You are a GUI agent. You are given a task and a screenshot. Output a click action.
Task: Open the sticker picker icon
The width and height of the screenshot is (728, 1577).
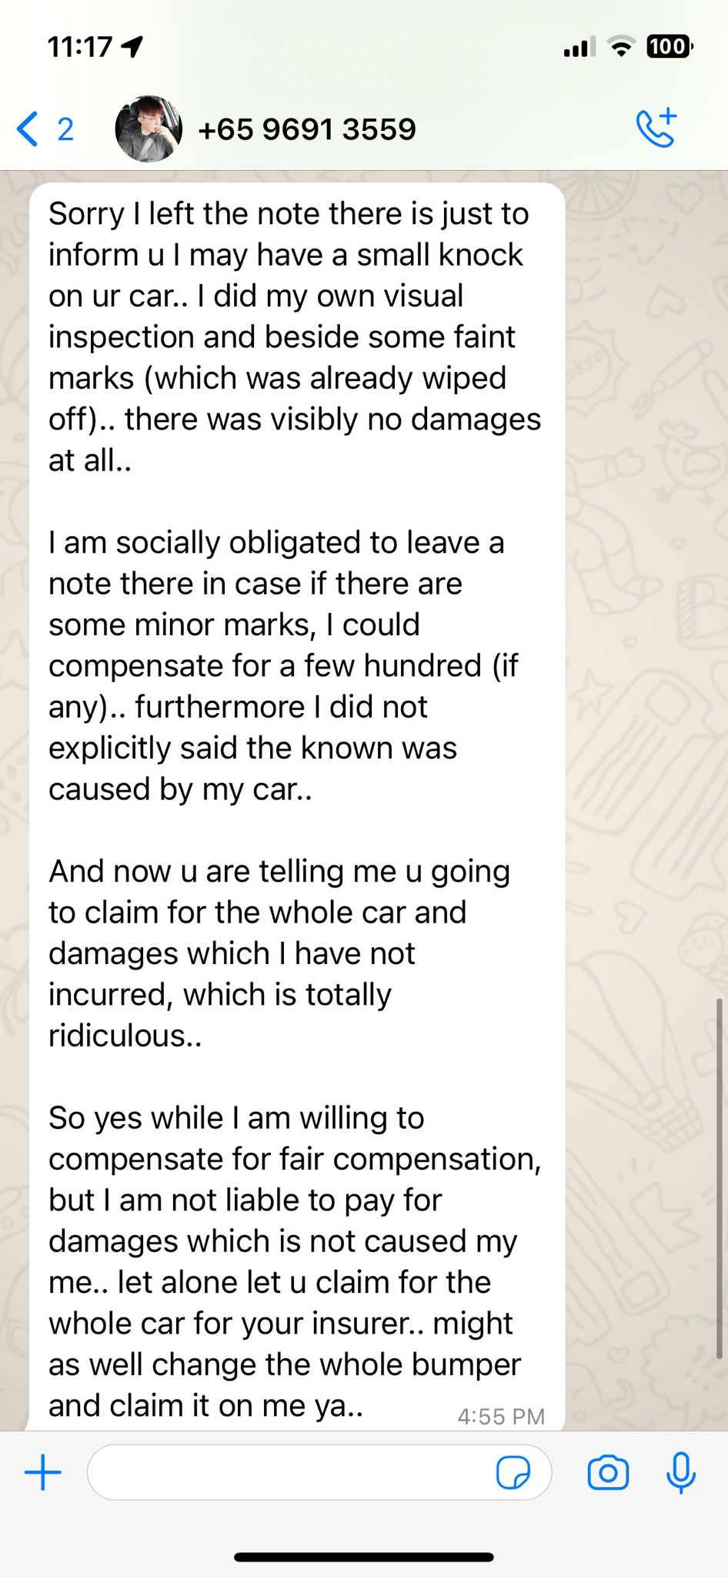(513, 1473)
